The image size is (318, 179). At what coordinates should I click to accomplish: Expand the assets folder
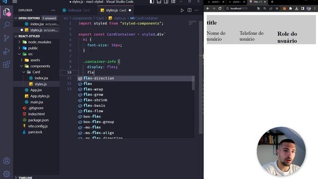click(22, 60)
